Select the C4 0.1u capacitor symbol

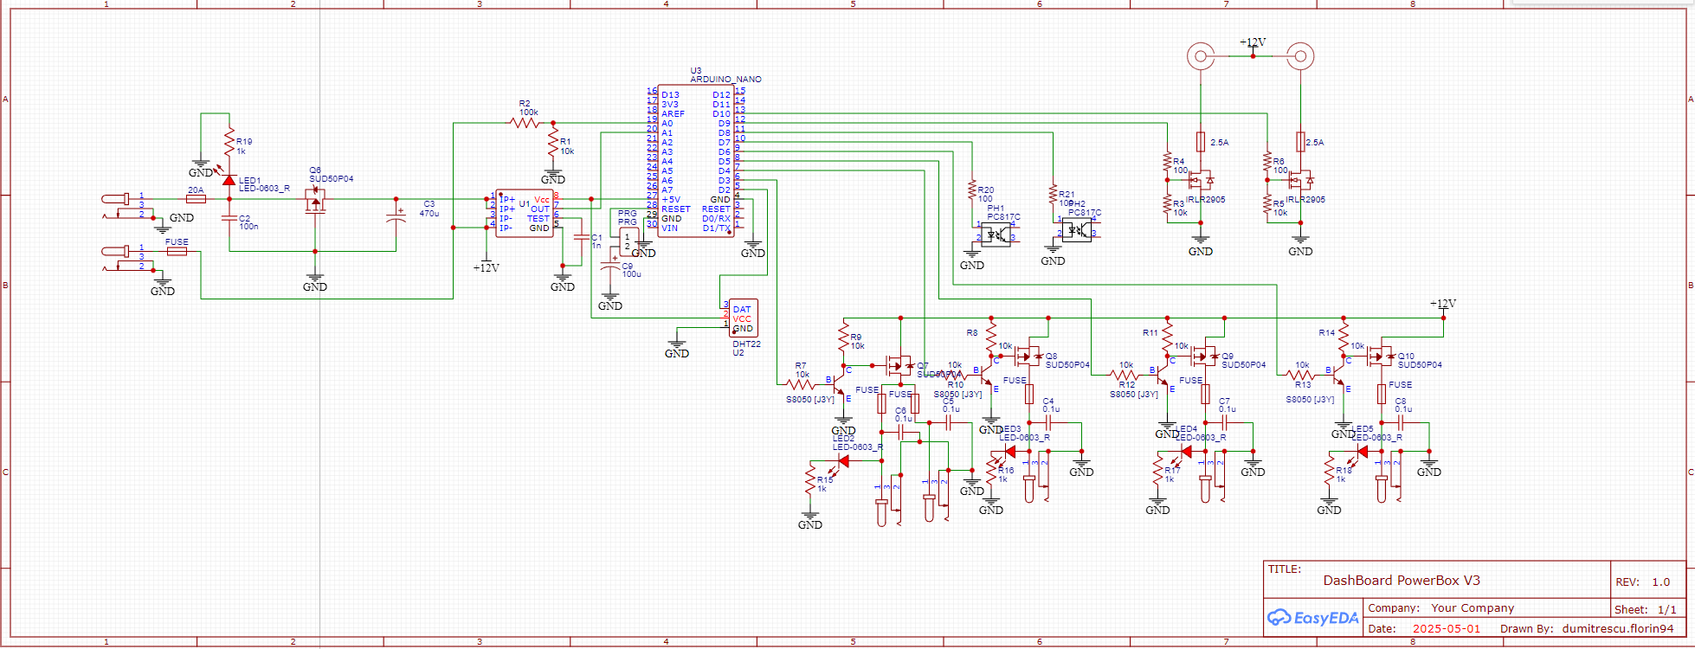pyautogui.click(x=1048, y=422)
